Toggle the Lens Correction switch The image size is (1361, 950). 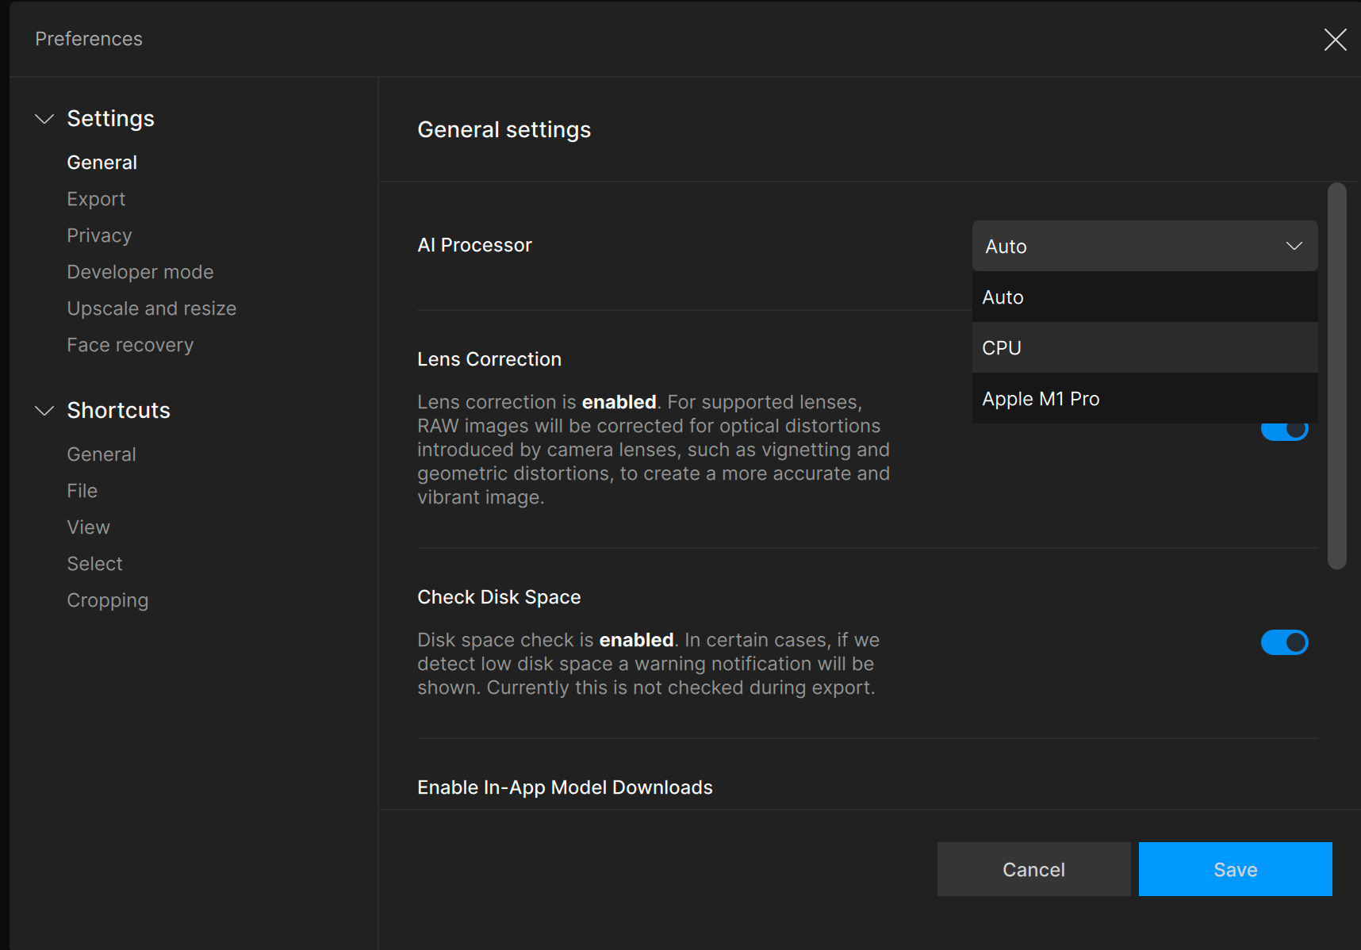pyautogui.click(x=1284, y=431)
